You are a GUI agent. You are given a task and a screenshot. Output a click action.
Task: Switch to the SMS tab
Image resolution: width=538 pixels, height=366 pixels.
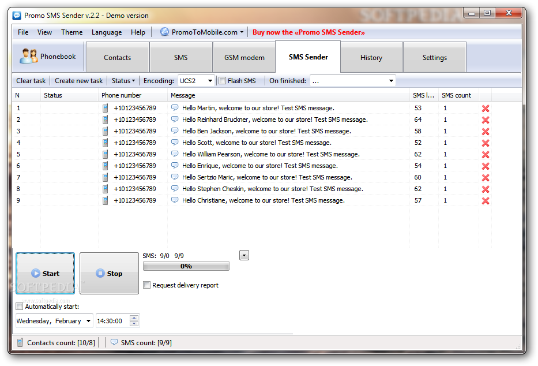(x=181, y=57)
